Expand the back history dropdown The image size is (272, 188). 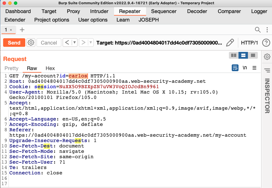75,43
